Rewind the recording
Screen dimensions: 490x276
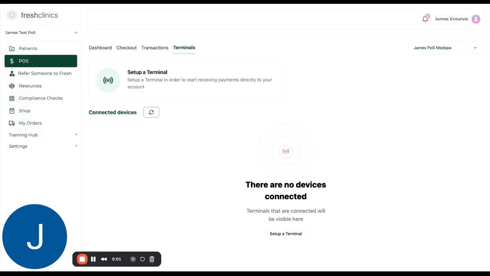tap(104, 259)
